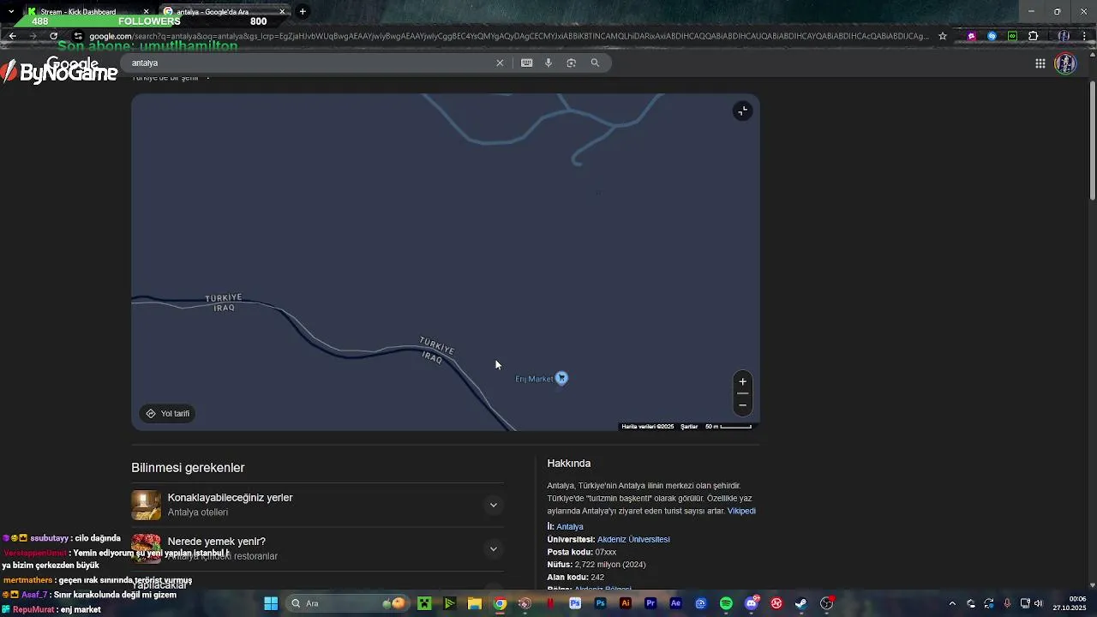Screen dimensions: 1097x617
Task: Open Steam from the taskbar
Action: point(801,603)
